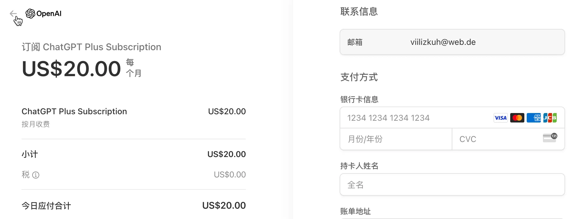Focus the 全名 cardholder name field
Screen dimensions: 576x219
pos(452,185)
